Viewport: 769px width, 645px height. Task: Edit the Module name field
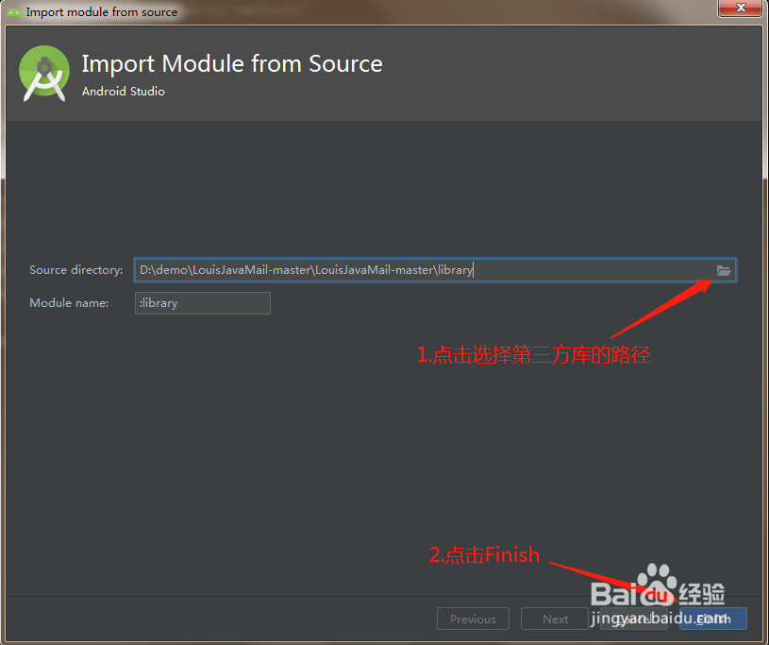(203, 303)
